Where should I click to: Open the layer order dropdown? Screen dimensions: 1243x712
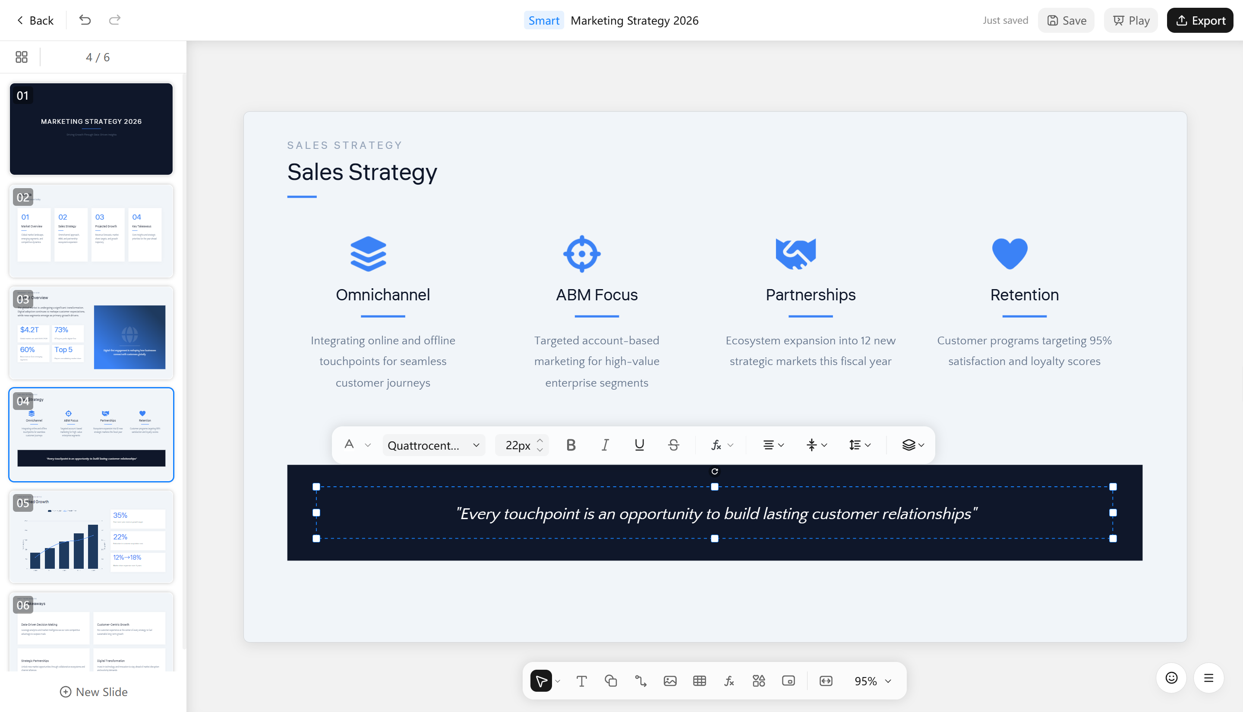click(913, 445)
